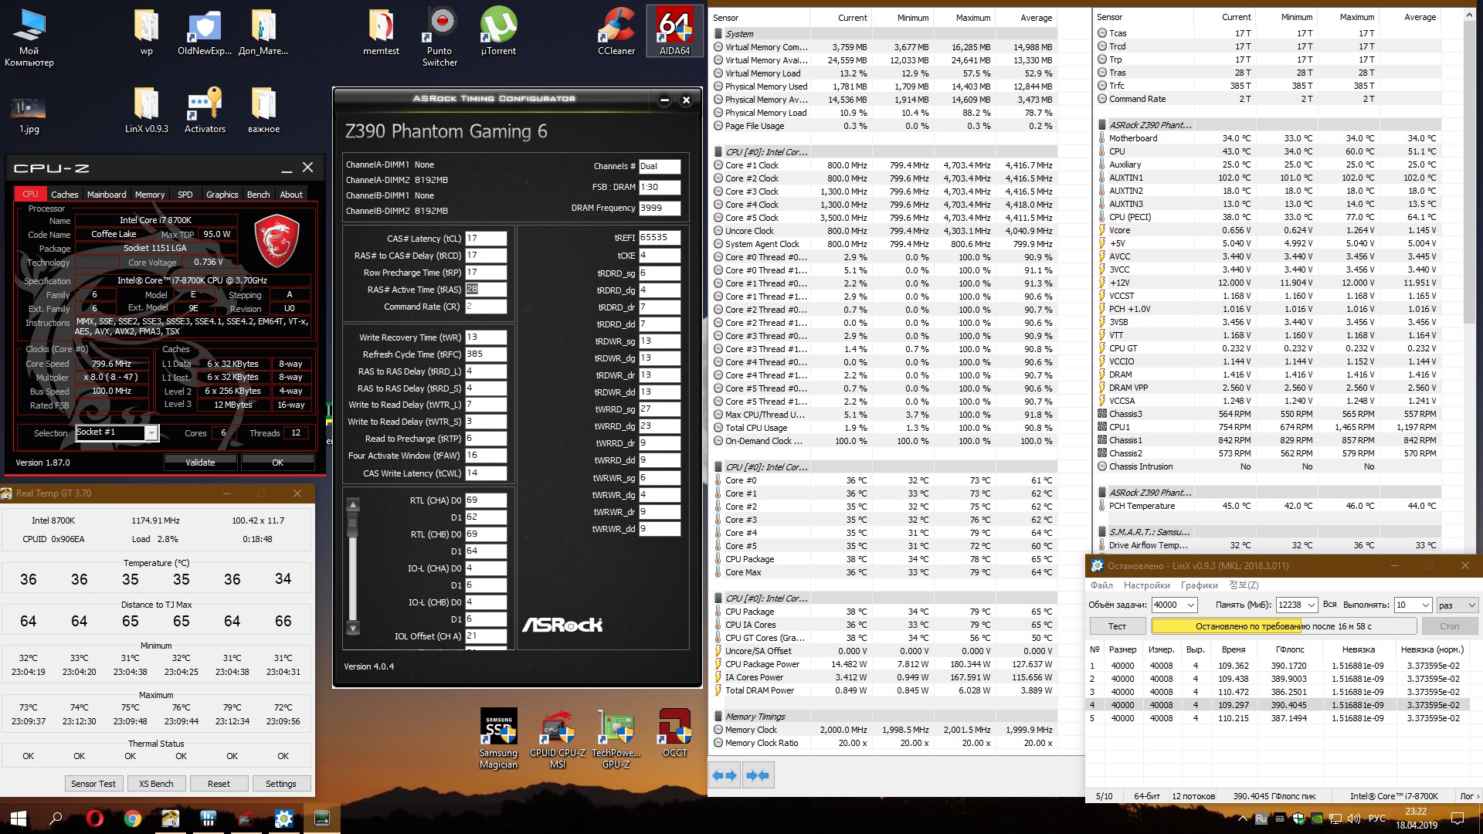Select the CPUID CPU-Z MSI desktop shortcut
The image size is (1483, 834).
coord(557,739)
